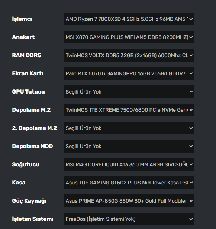This screenshot has height=229, width=216.
Task: Click the İşlemci label
Action: coord(22,19)
